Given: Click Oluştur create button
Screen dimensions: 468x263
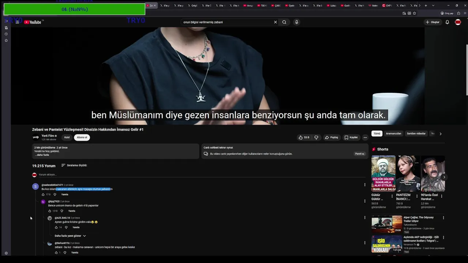Looking at the screenshot, I should 433,22.
